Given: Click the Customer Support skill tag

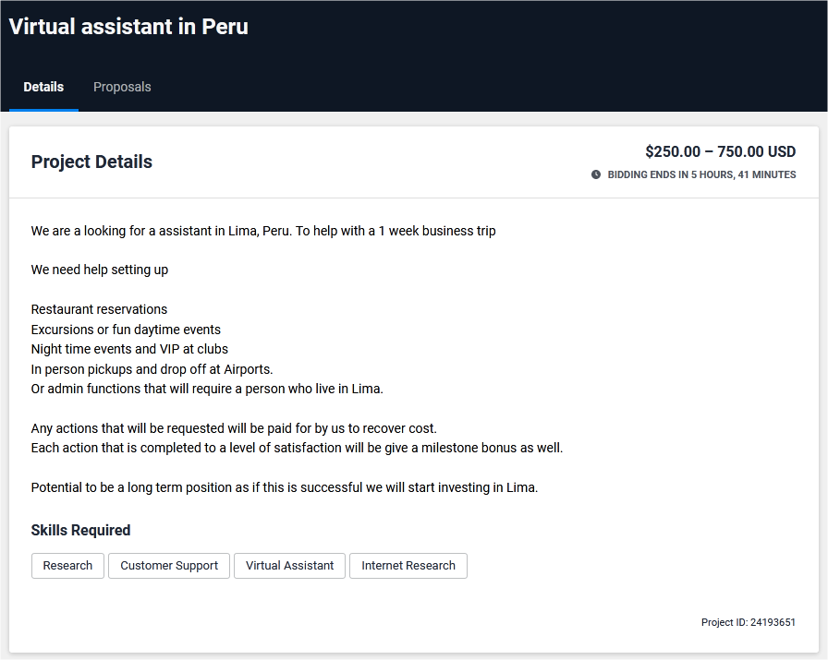Looking at the screenshot, I should pos(168,565).
